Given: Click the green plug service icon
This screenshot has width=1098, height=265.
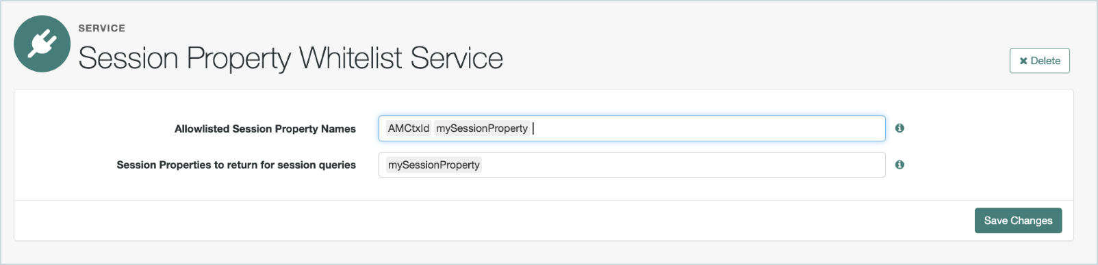Looking at the screenshot, I should (42, 44).
